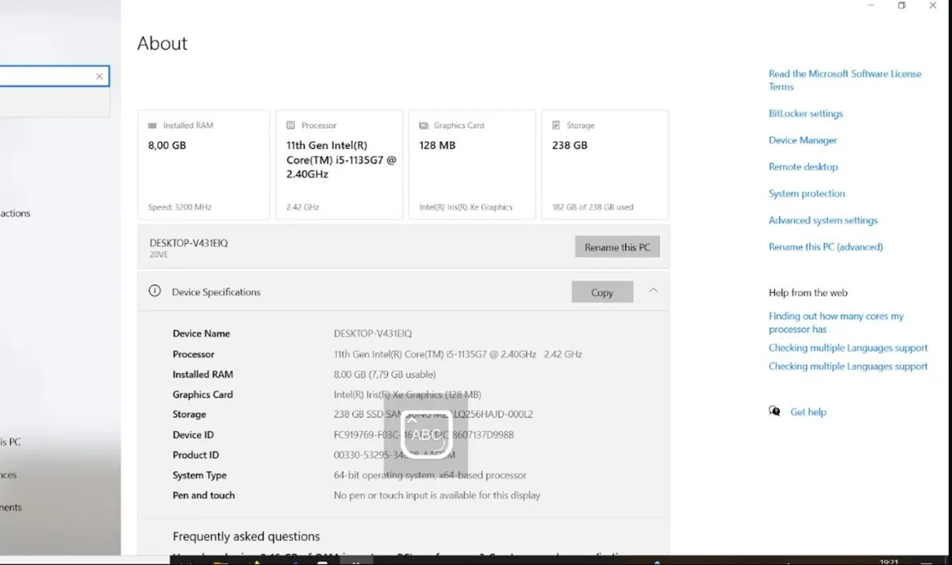Click the Processor chip icon
The width and height of the screenshot is (952, 565).
pyautogui.click(x=289, y=125)
